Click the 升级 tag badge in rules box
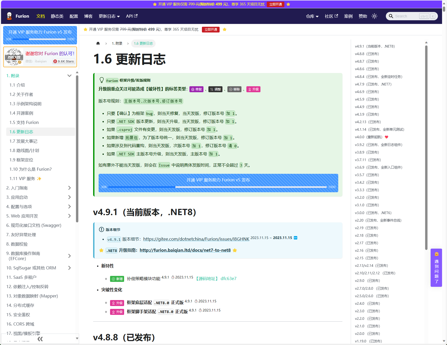Screen dimensions: 447x345 coord(253,89)
